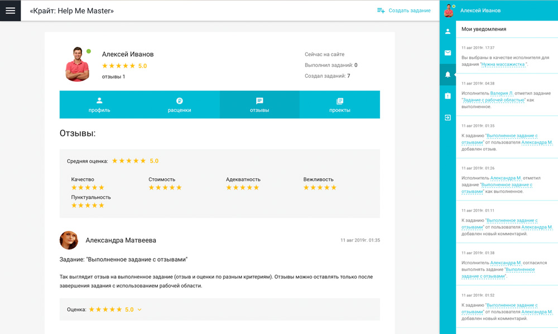Image resolution: width=558 pixels, height=334 pixels.
Task: Click Александра М. link in the 01:35 notification
Action: pos(537,143)
